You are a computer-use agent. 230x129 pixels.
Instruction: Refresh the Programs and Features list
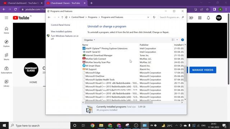(154, 17)
